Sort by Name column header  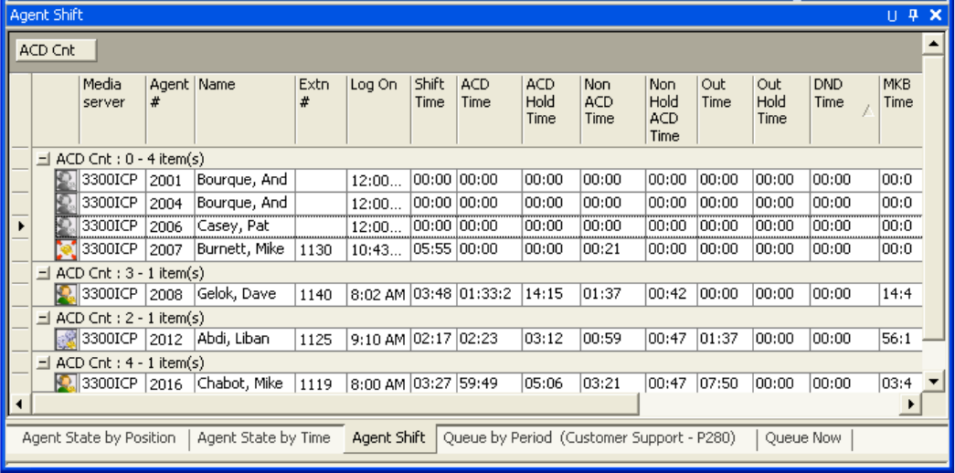(x=245, y=110)
